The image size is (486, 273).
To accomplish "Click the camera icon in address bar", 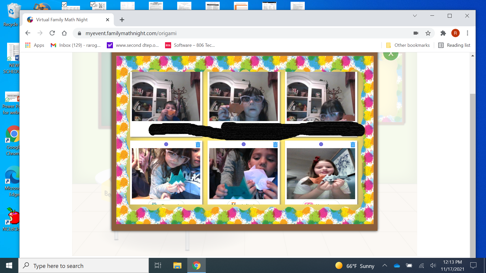I will click(x=416, y=33).
